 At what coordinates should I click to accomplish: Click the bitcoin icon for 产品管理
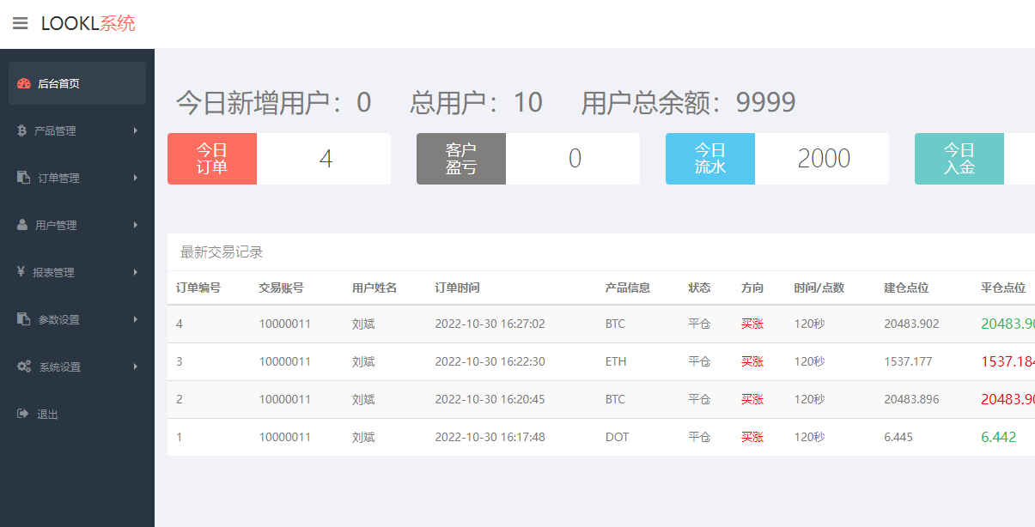[22, 130]
